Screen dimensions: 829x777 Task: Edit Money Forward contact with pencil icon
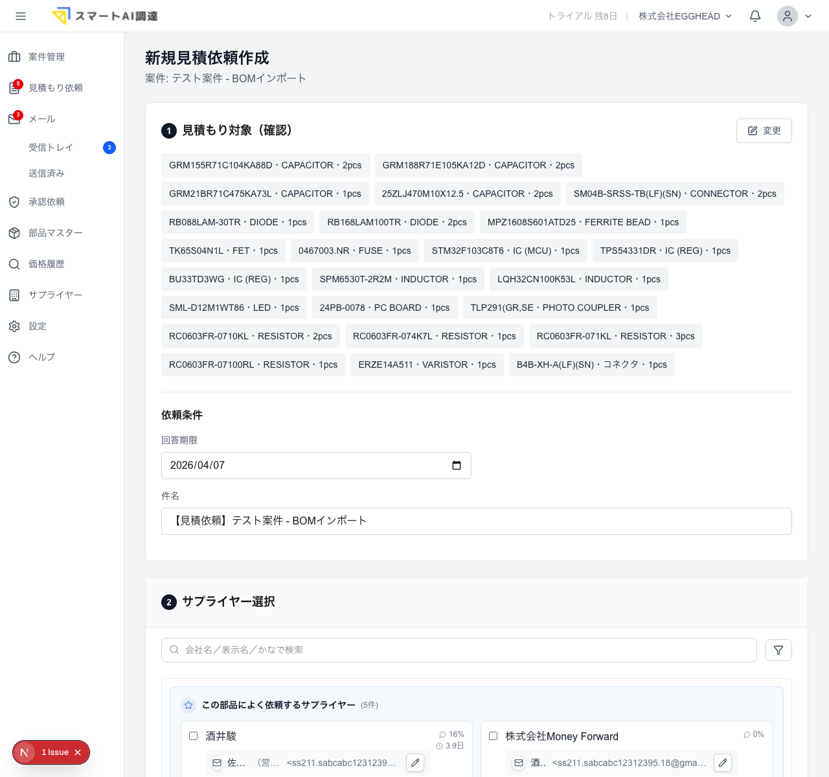[x=723, y=763]
